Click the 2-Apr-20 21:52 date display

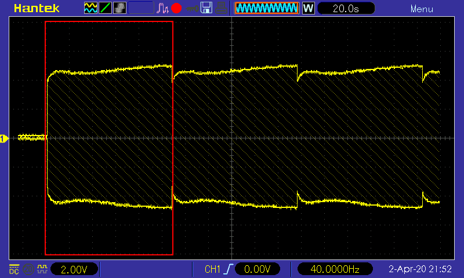[420, 269]
